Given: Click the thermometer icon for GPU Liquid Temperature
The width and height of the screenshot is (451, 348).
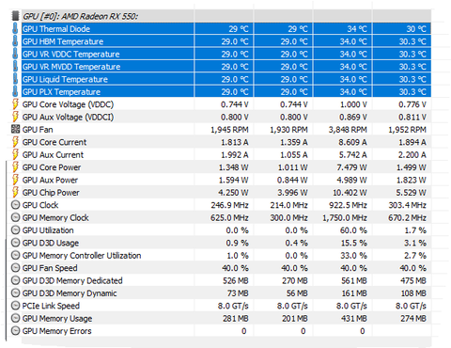Looking at the screenshot, I should [15, 79].
